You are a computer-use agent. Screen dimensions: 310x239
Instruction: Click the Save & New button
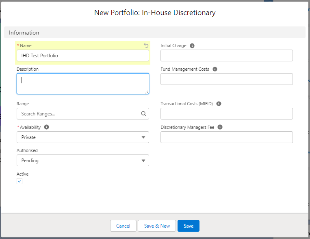click(157, 226)
